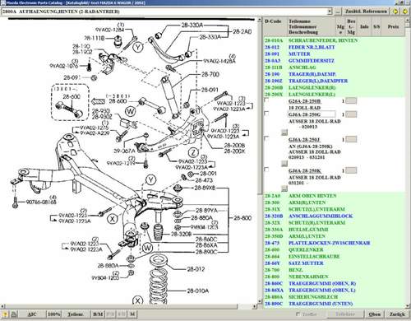Click quantity field for GJ6A-28-250K
This screenshot has height=321, width=411.
click(x=351, y=170)
